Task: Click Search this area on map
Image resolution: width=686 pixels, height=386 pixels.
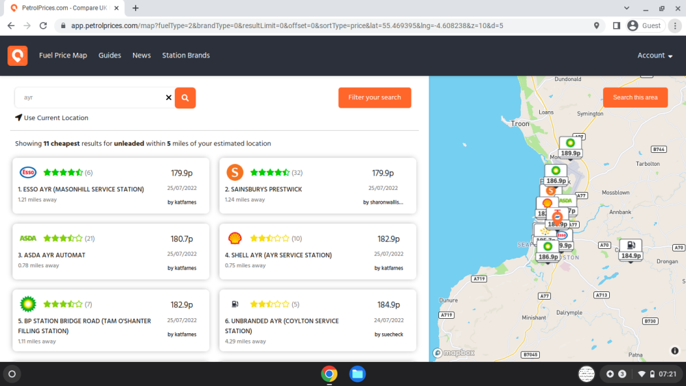Action: pos(635,97)
